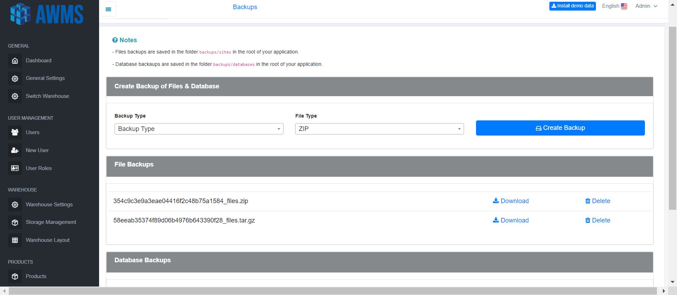The height and width of the screenshot is (295, 677).
Task: Open the English language selector
Action: point(615,6)
